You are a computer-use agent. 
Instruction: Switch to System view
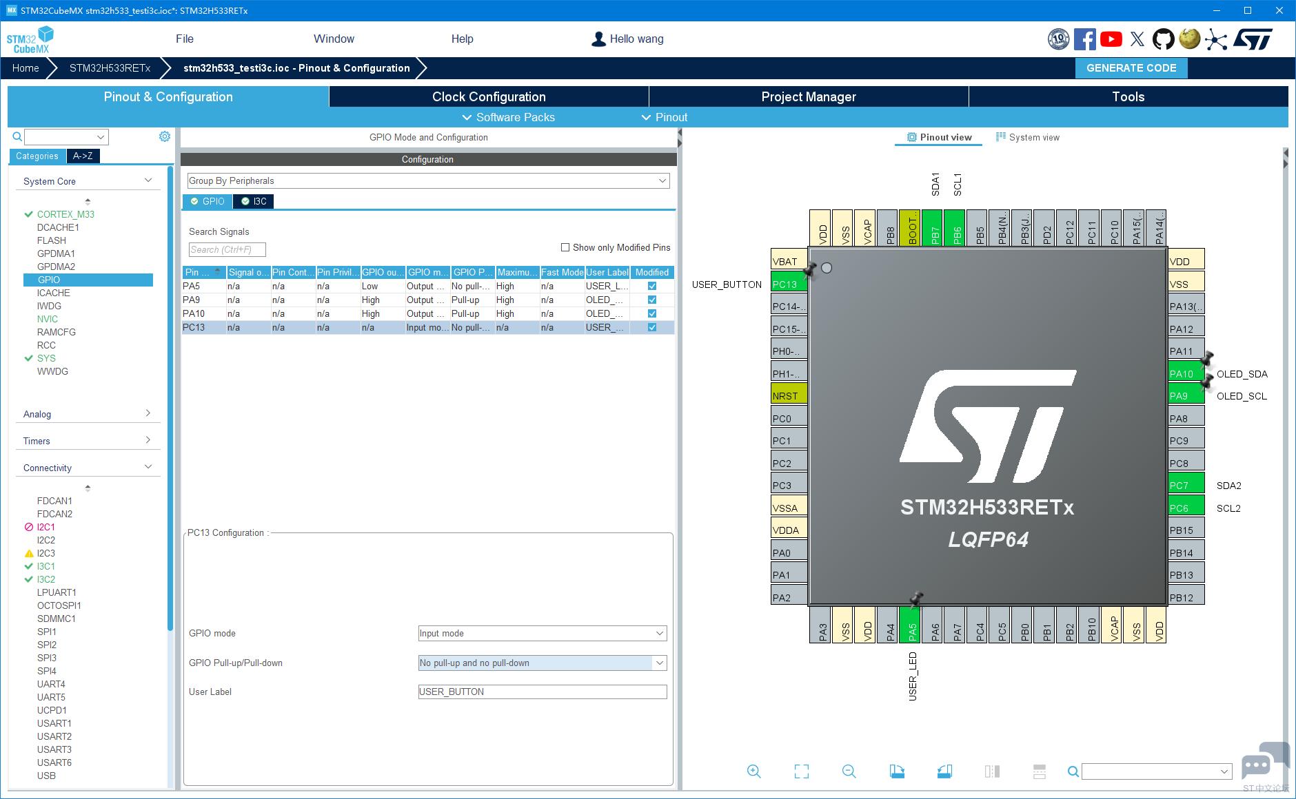coord(1027,137)
